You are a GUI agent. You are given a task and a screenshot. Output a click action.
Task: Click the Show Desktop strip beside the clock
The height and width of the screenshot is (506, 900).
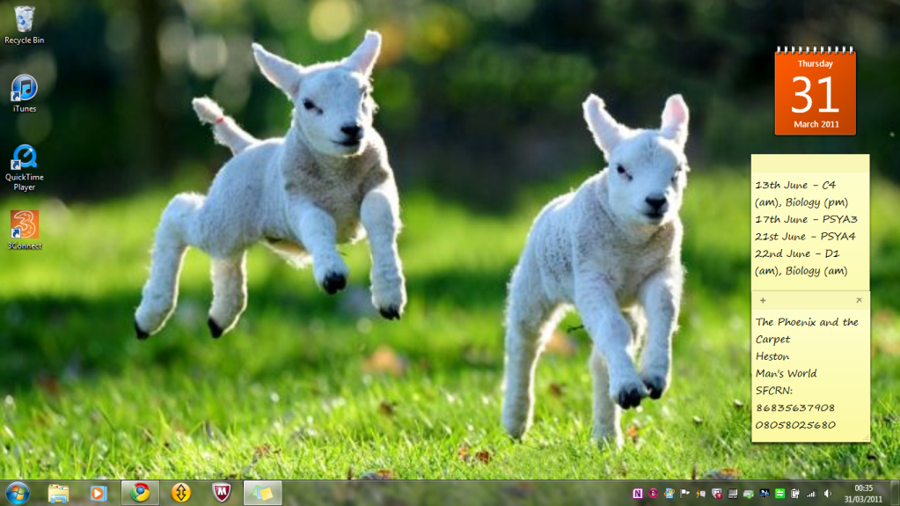tap(896, 493)
